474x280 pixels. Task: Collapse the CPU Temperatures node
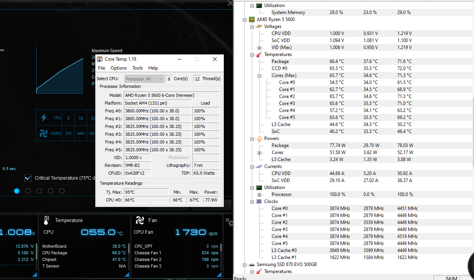click(252, 54)
